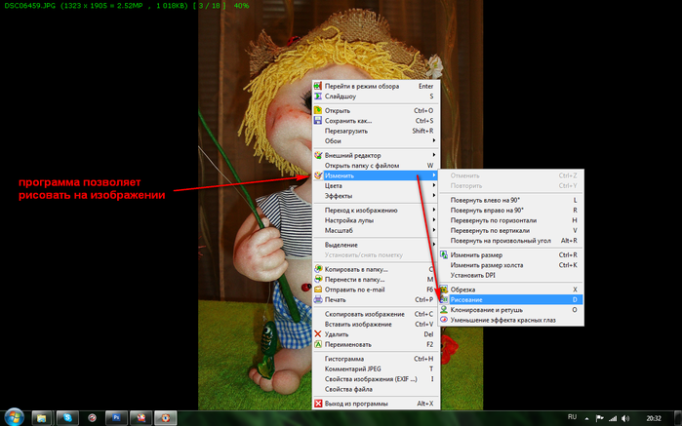Open Свойства файла

click(x=377, y=389)
